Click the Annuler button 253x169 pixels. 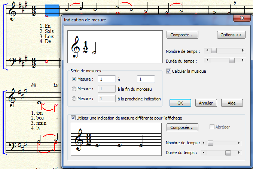[205, 103]
